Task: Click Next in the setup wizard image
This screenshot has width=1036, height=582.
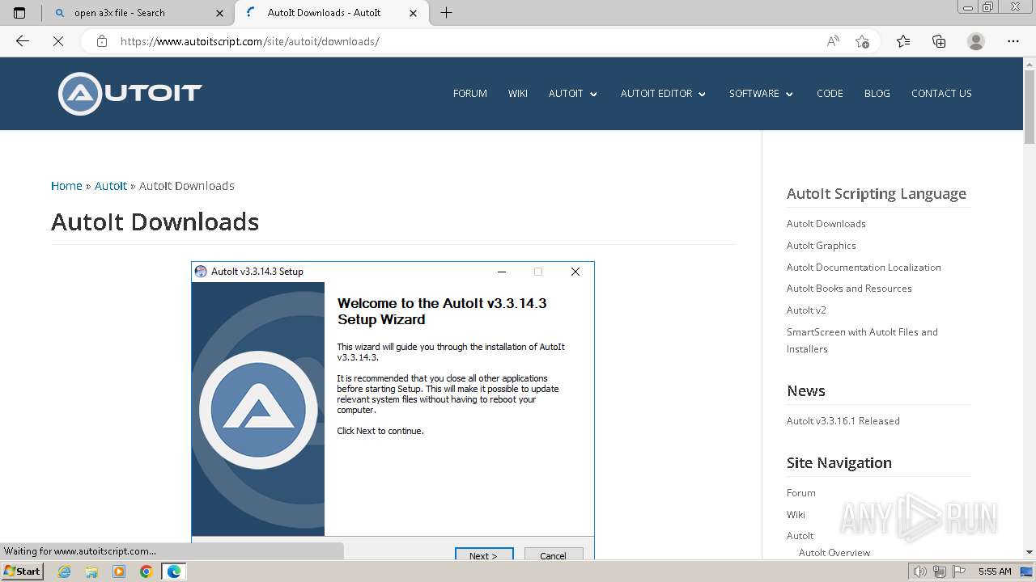Action: [x=483, y=555]
